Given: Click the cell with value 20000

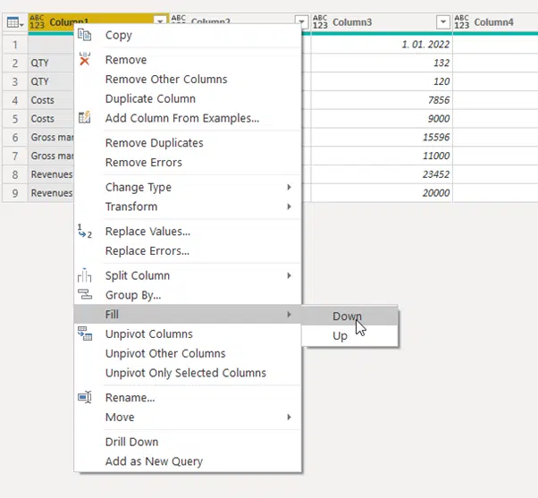Looking at the screenshot, I should click(x=382, y=192).
